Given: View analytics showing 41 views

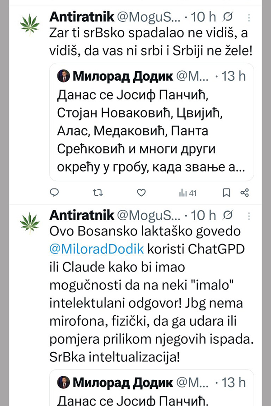Looking at the screenshot, I should pos(188,193).
